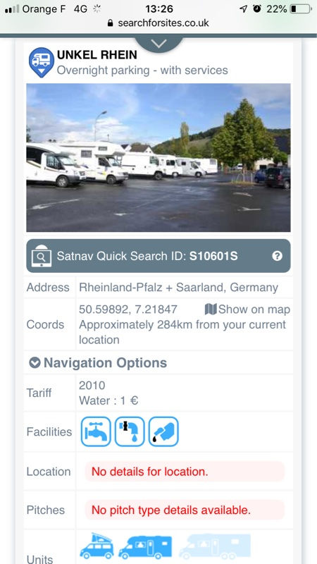
Task: Click the Navigation Options arrow icon
Action: tap(35, 362)
